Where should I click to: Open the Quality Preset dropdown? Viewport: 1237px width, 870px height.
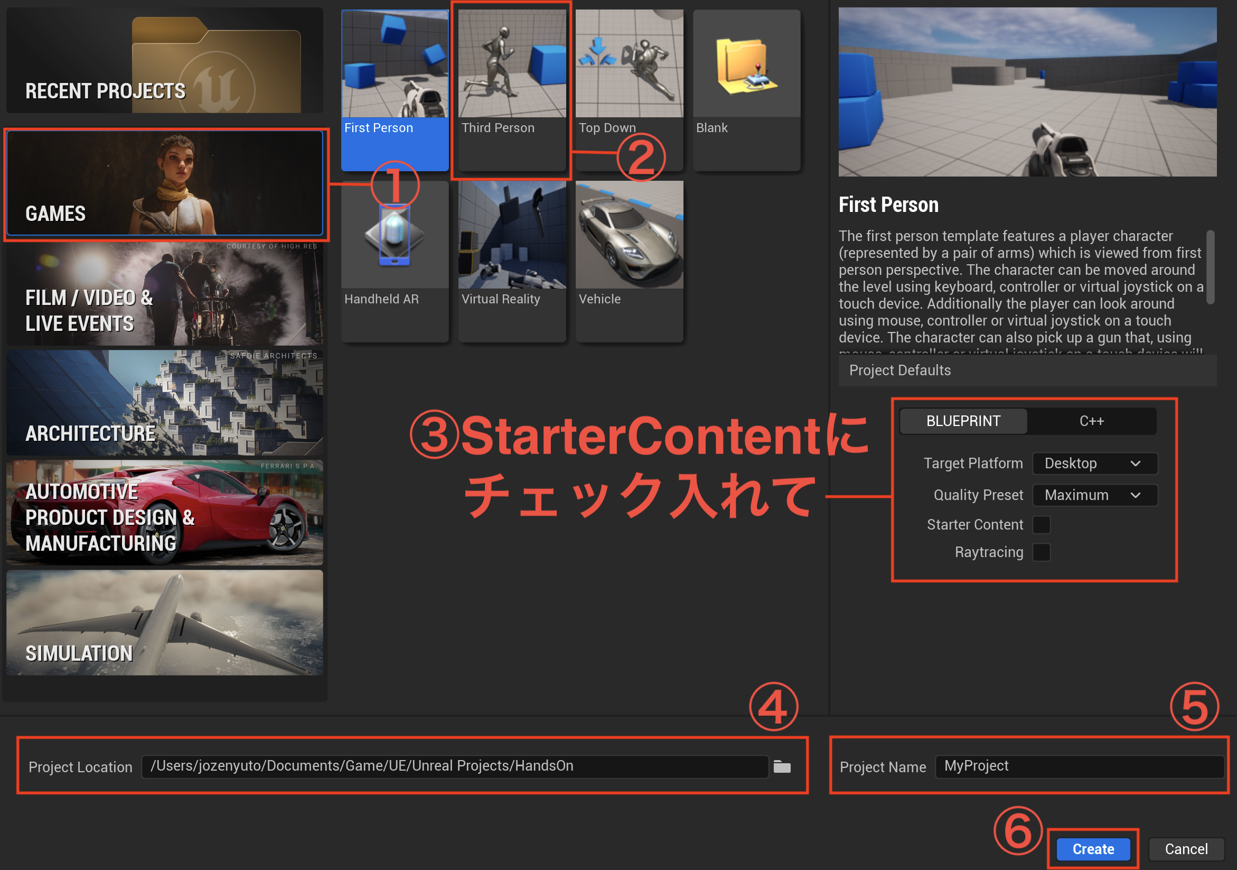pyautogui.click(x=1095, y=495)
